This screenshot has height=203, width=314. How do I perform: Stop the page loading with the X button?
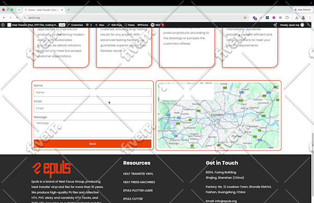17,18
